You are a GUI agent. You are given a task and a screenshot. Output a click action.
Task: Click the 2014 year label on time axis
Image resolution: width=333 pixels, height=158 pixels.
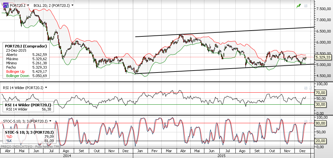coord(67,156)
